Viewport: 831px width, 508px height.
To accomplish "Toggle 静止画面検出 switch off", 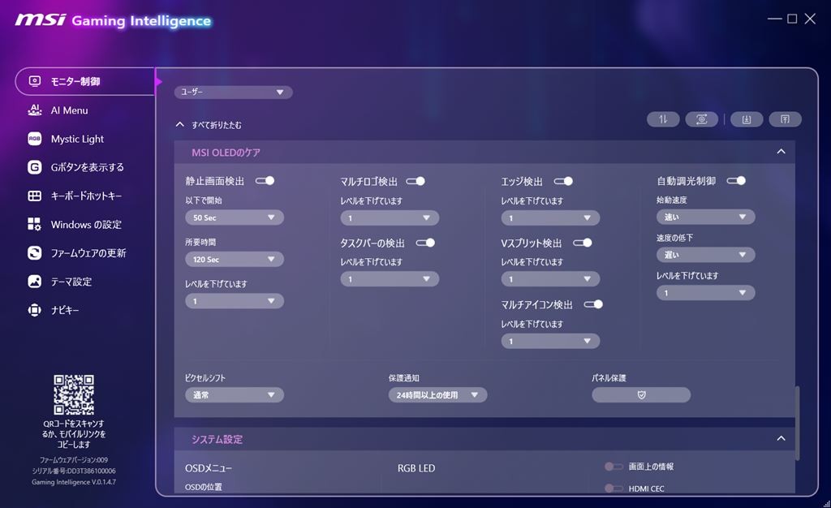I will point(265,181).
